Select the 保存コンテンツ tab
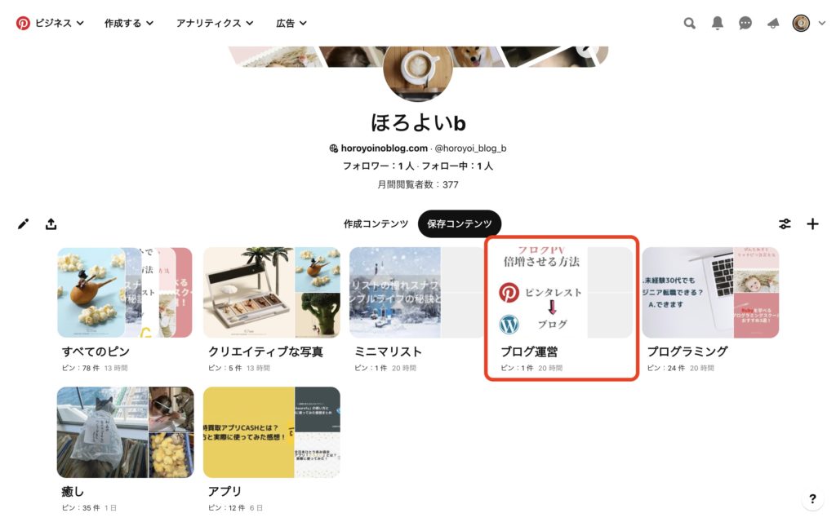Image resolution: width=836 pixels, height=522 pixels. point(459,223)
